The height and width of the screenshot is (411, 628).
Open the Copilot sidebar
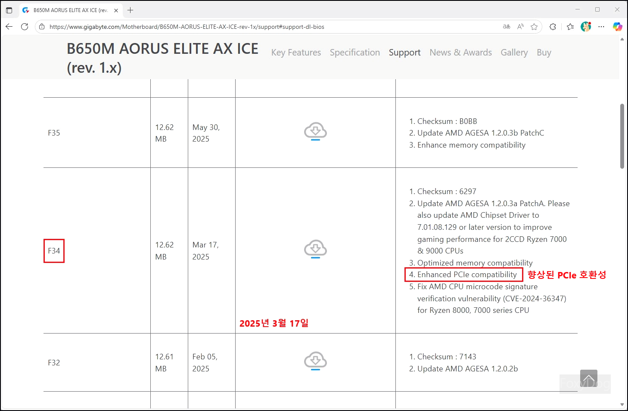617,27
